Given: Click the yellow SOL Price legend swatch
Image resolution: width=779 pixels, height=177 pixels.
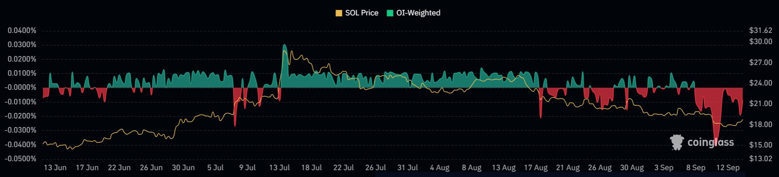Looking at the screenshot, I should click(x=339, y=13).
